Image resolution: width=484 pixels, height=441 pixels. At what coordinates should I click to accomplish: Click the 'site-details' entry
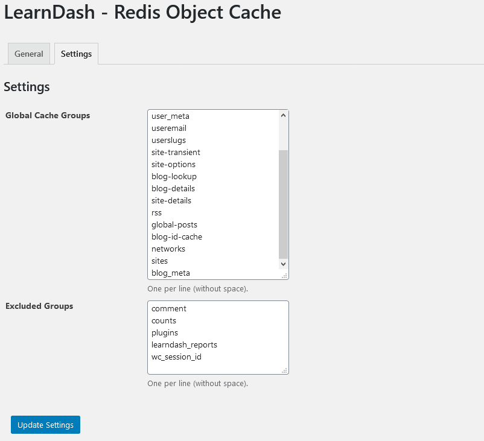click(171, 201)
